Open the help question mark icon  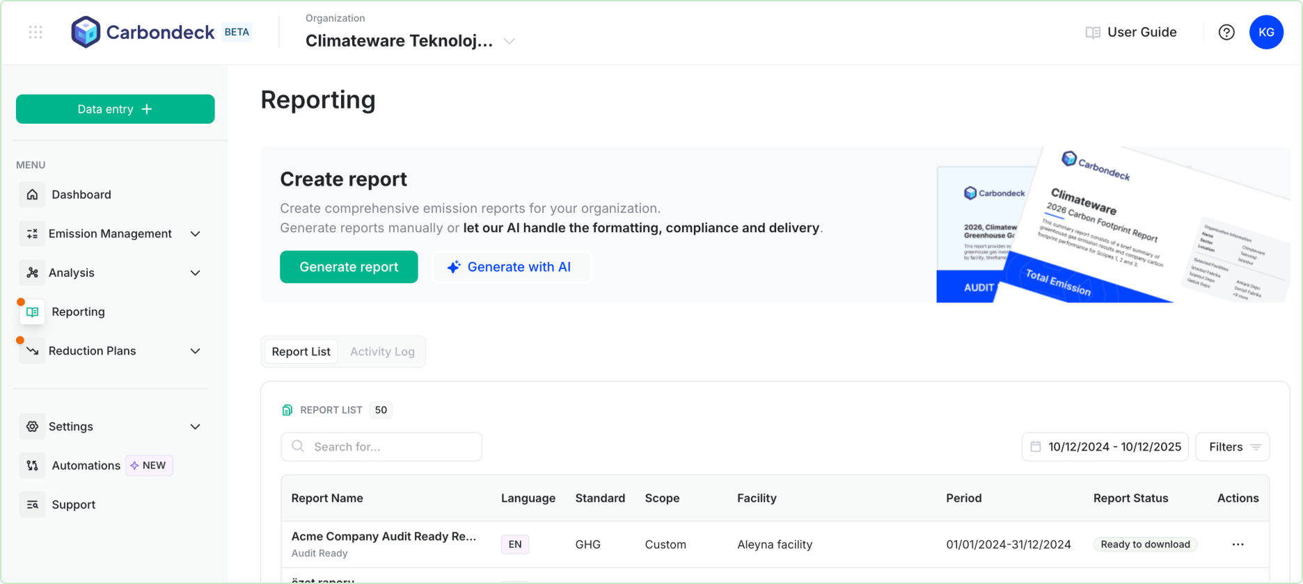pos(1226,32)
